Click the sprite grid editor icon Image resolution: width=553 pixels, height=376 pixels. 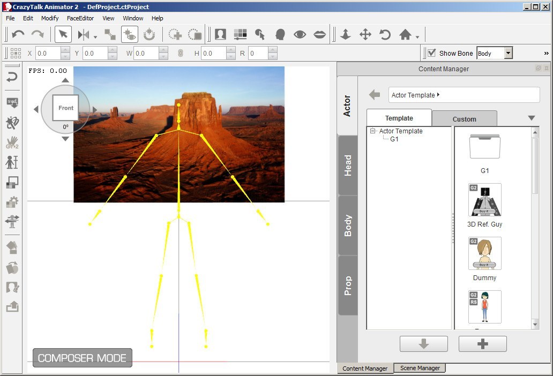(240, 34)
